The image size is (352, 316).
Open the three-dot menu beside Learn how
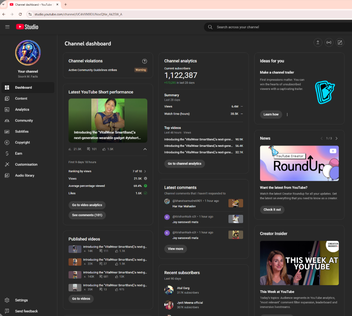pos(287,115)
